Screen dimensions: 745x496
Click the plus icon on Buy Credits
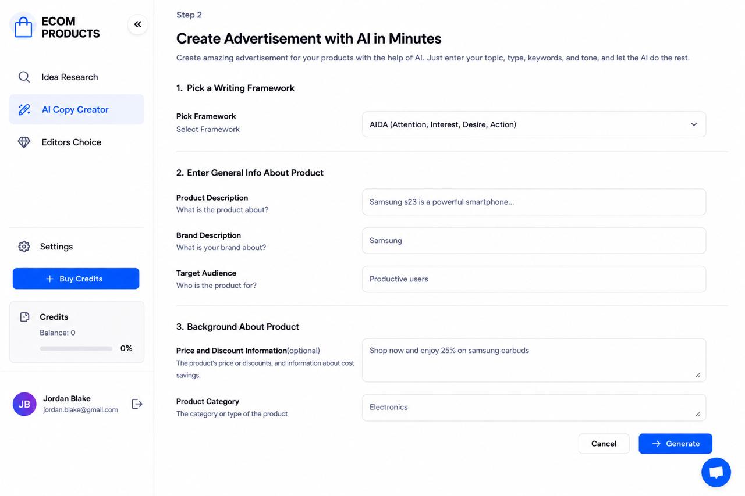[x=49, y=279]
